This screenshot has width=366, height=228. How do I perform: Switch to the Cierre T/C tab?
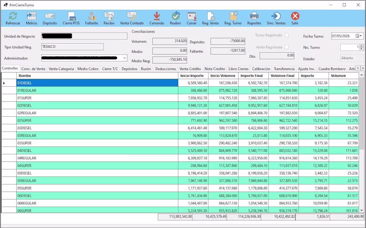tap(110, 69)
